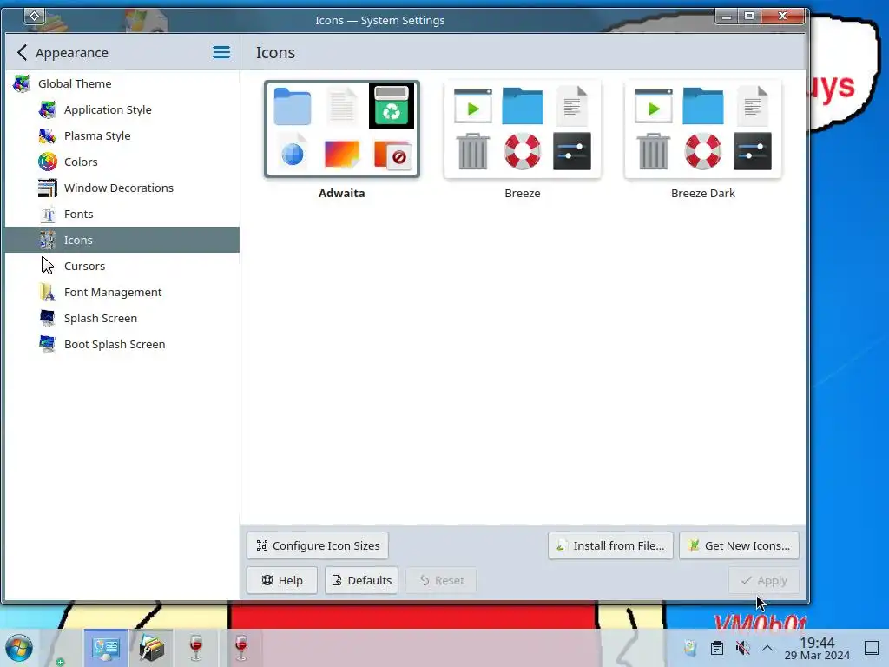Click the Cursors arrow icon

click(48, 266)
